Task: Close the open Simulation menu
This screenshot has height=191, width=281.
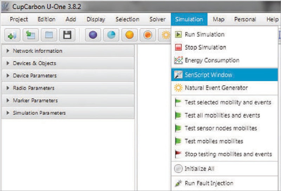Action: pyautogui.click(x=189, y=19)
